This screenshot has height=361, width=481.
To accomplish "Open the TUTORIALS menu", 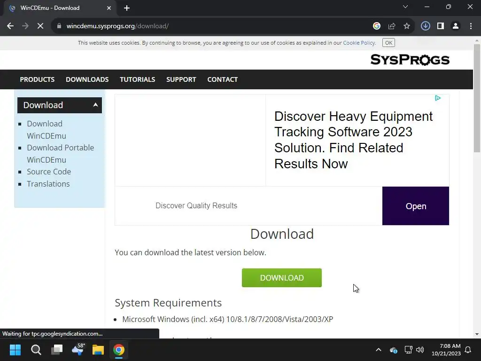I will point(138,79).
